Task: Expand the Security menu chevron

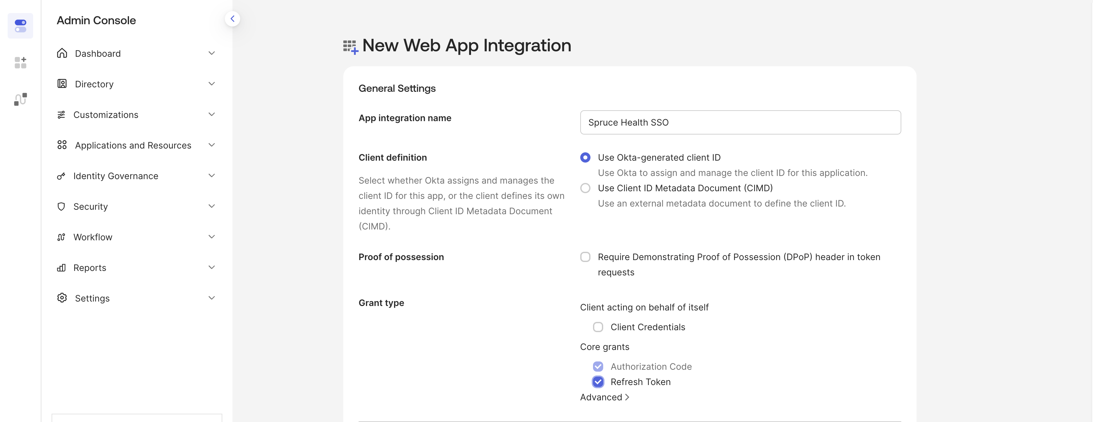Action: [212, 206]
